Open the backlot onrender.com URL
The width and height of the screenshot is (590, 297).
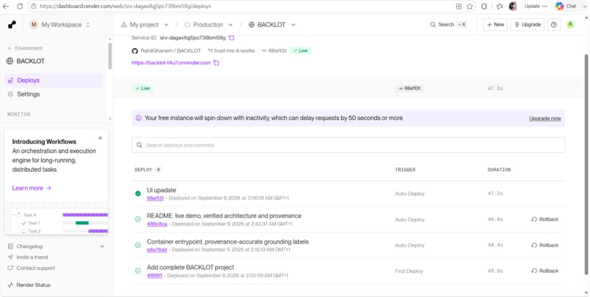[171, 63]
